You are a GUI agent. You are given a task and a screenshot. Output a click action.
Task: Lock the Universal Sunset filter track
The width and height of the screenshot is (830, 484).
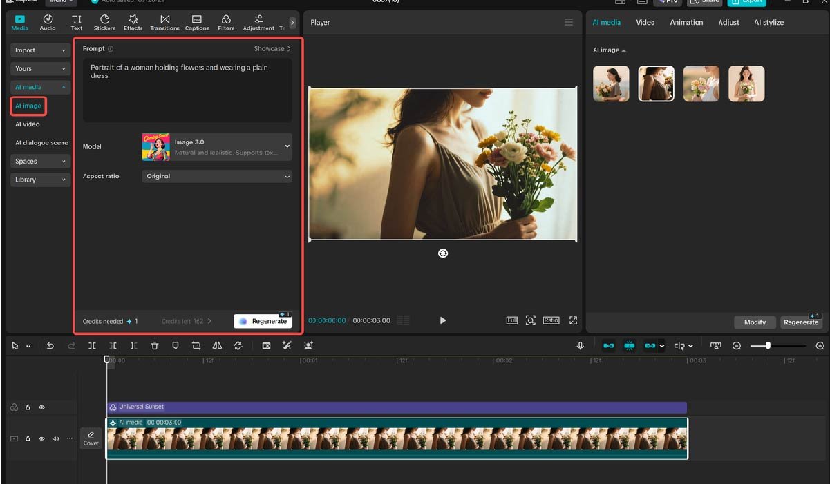[28, 407]
